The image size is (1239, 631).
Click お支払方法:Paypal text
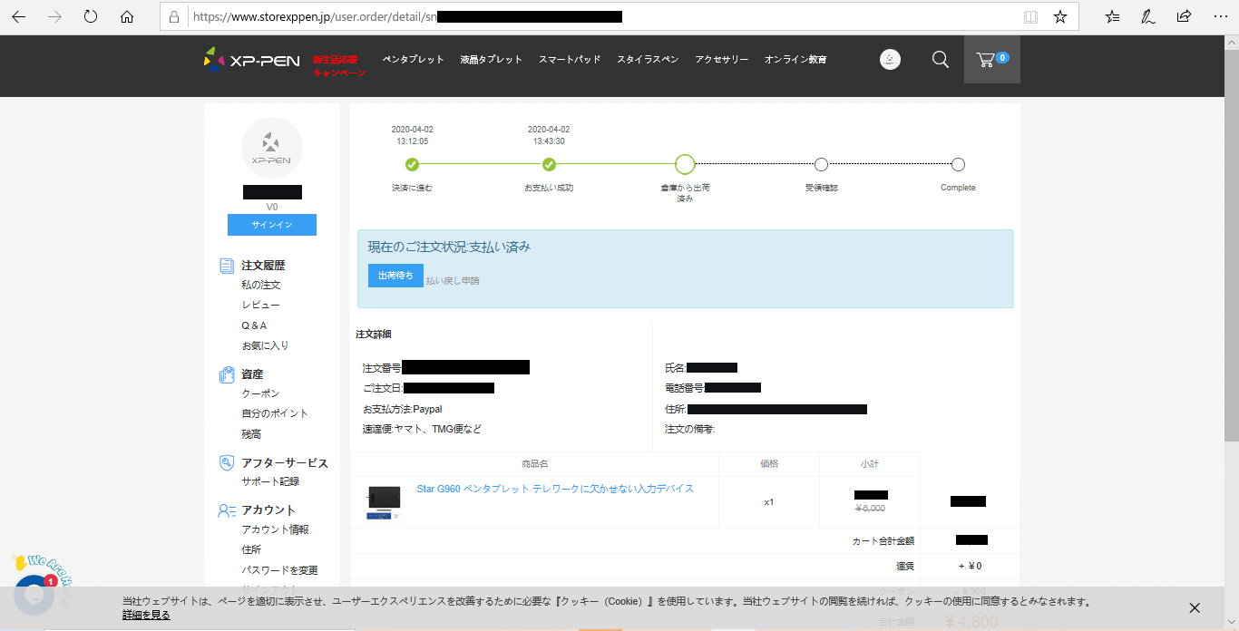click(403, 409)
